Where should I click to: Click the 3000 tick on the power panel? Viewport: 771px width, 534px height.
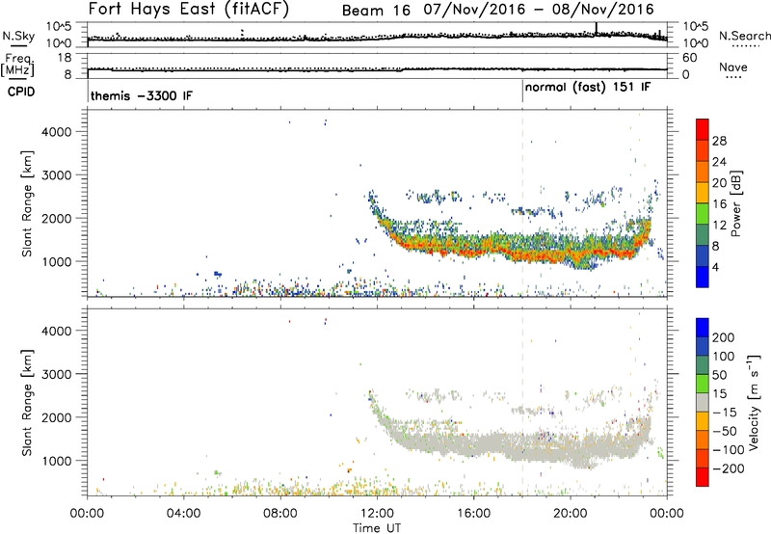[x=57, y=175]
